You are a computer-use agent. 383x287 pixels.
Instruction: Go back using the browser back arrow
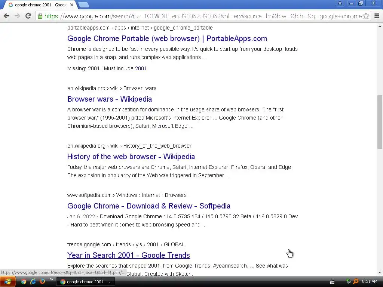[x=7, y=16]
